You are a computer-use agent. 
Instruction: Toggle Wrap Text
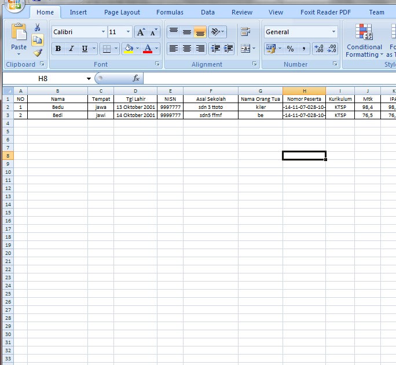pyautogui.click(x=245, y=32)
